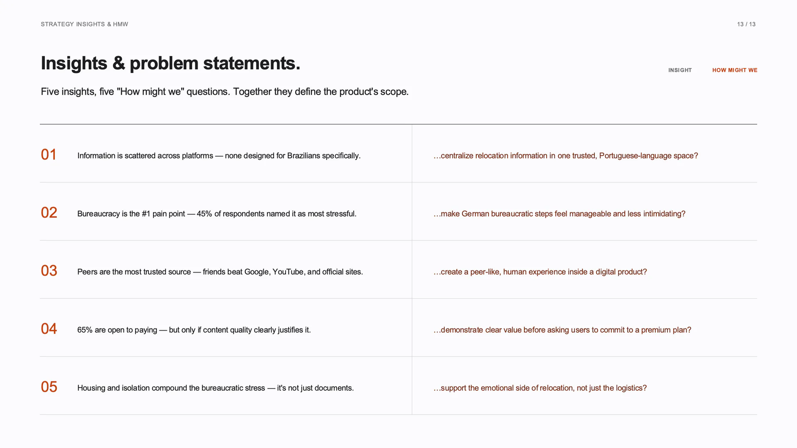Click the 02 insight number

click(x=49, y=213)
